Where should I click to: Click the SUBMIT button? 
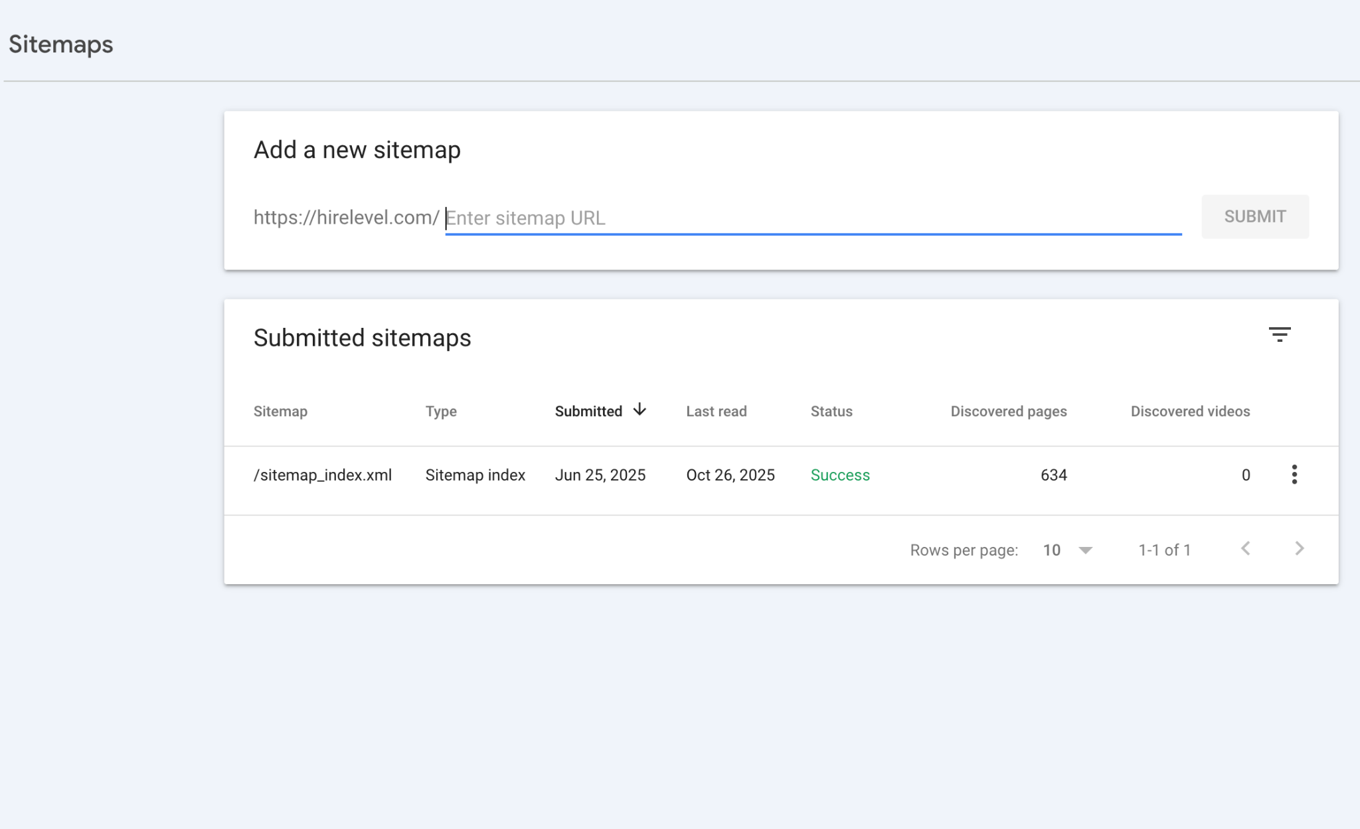coord(1254,216)
